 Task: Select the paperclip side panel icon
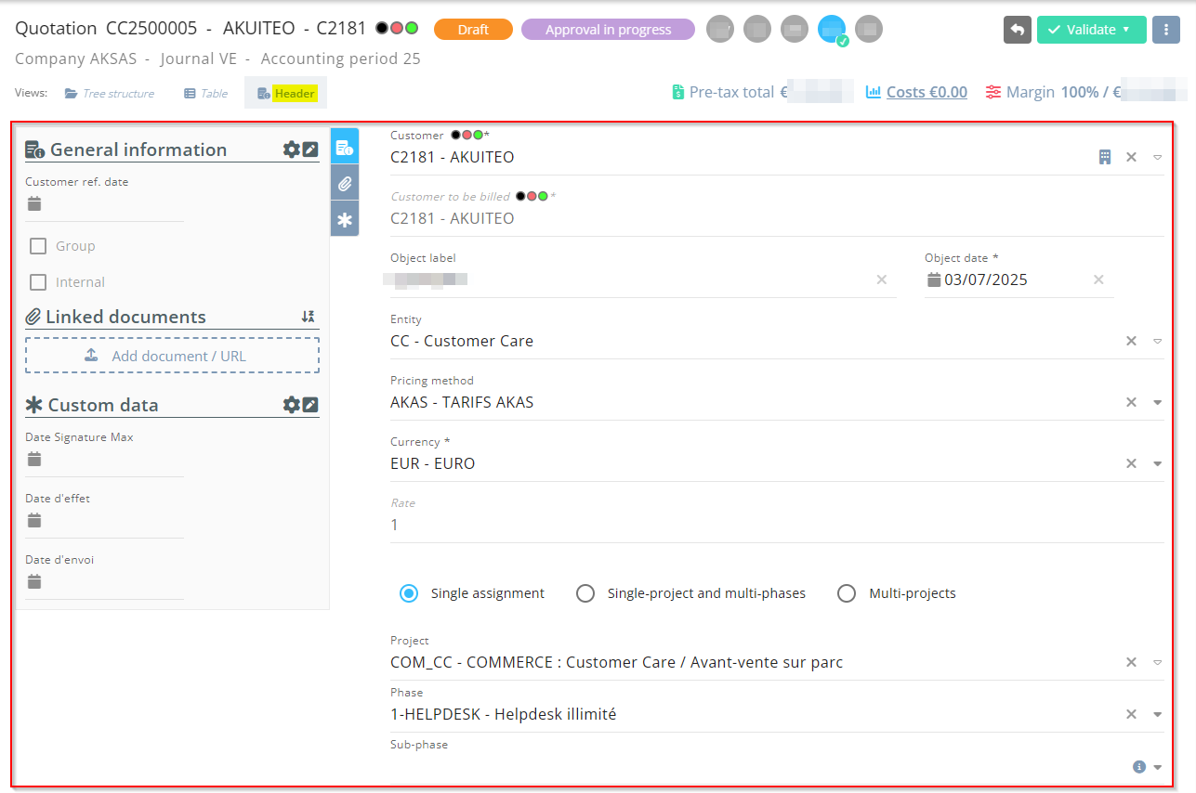click(x=345, y=183)
